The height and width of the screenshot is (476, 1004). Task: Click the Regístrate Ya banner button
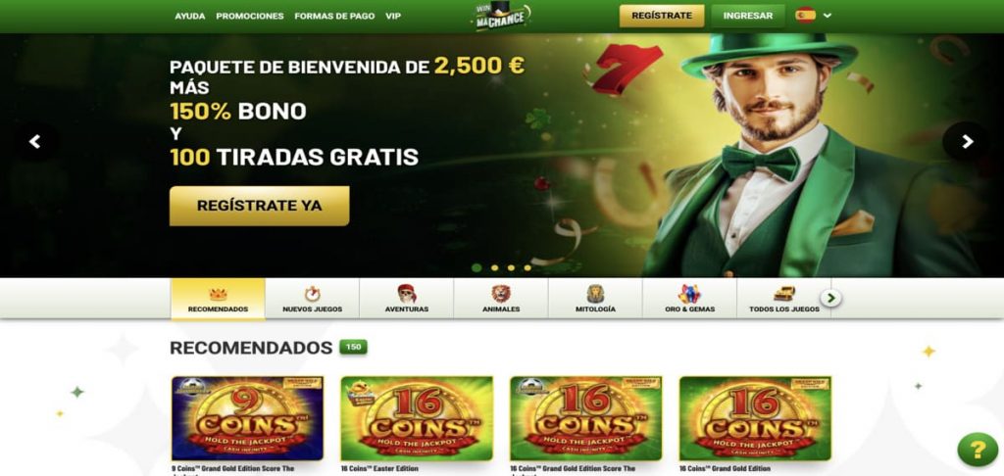pos(259,206)
